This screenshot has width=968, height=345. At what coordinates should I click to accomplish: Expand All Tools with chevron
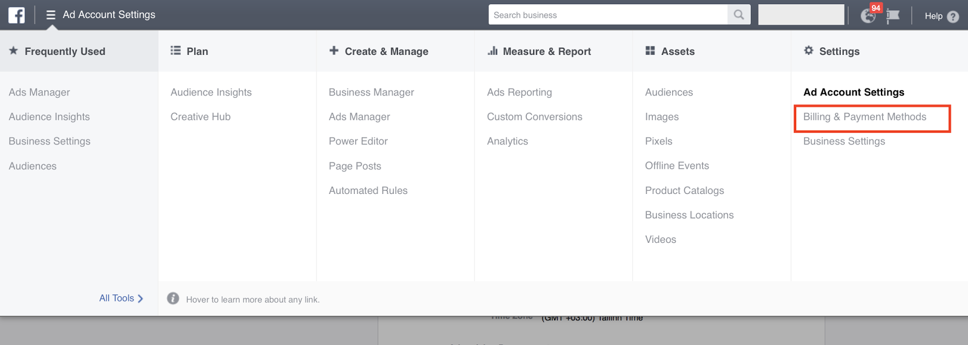click(x=121, y=298)
